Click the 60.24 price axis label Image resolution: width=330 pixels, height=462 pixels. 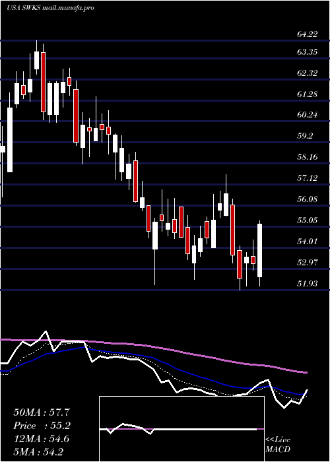(308, 115)
